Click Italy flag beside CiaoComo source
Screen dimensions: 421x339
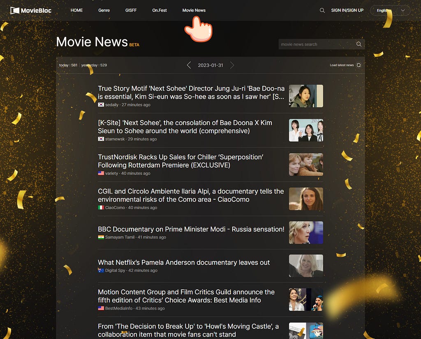[x=101, y=208]
